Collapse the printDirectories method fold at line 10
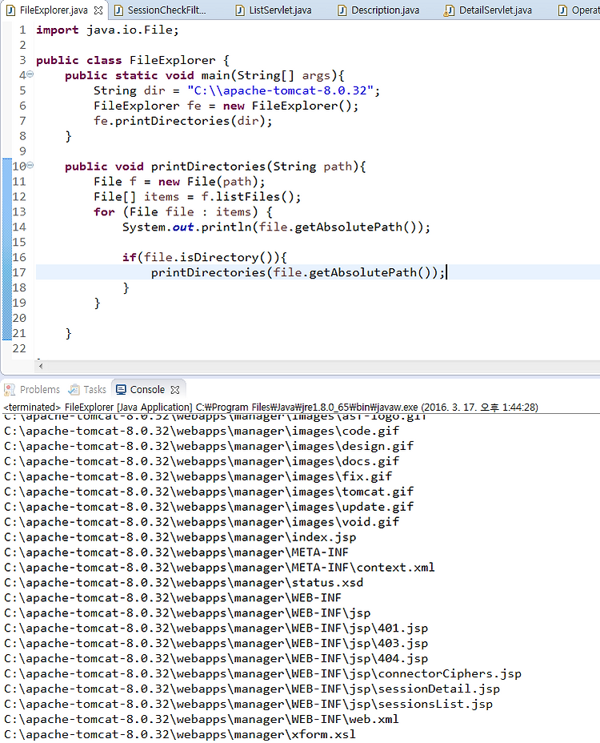 [30, 165]
